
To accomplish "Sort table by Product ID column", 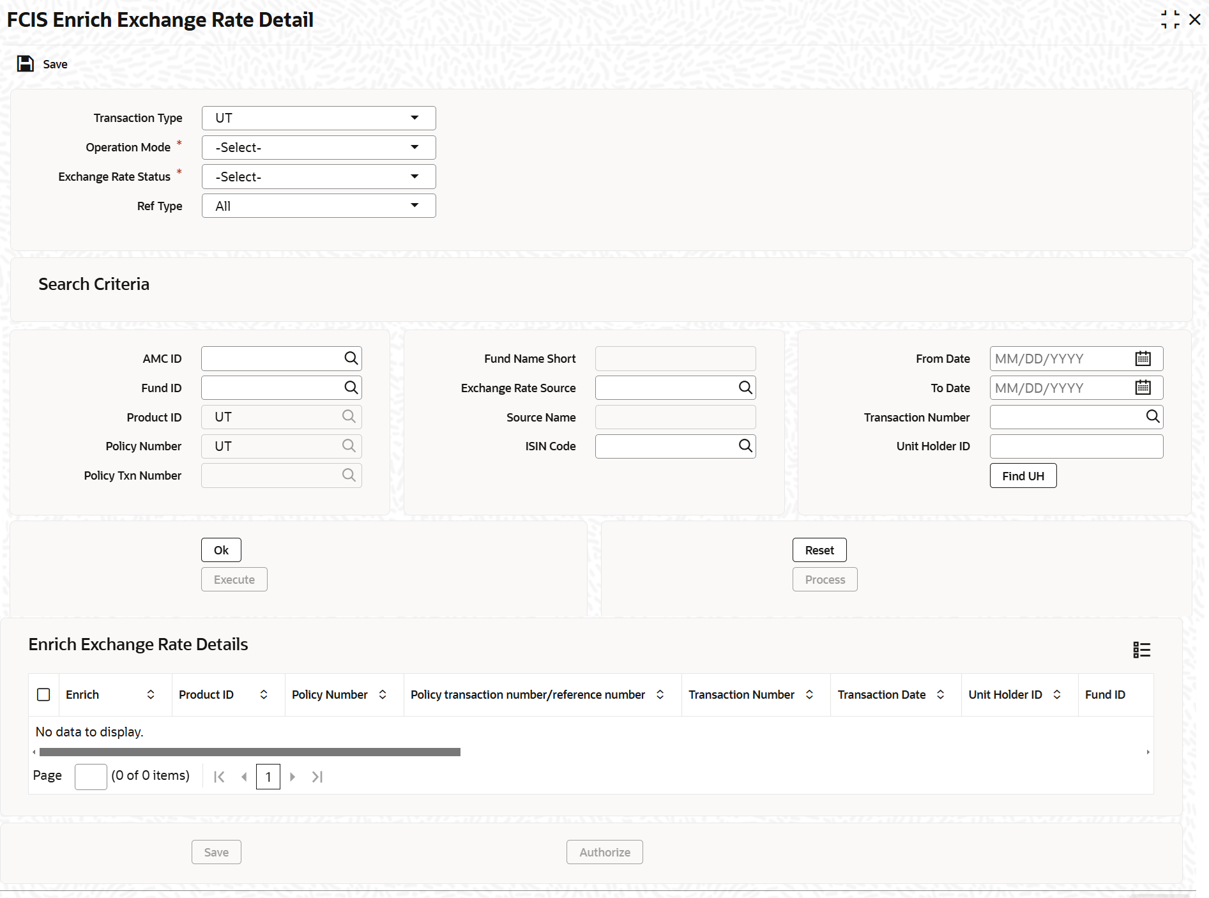I will [264, 694].
